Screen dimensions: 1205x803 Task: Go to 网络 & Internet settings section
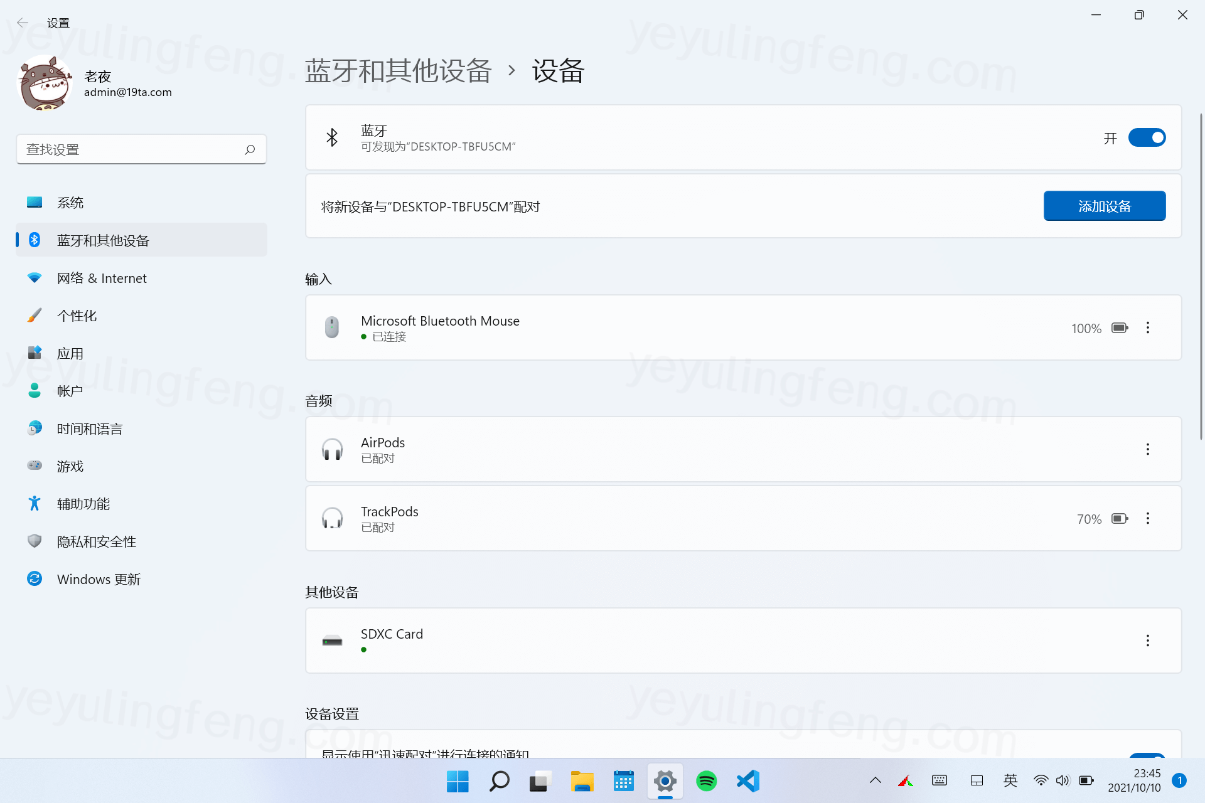coord(102,278)
